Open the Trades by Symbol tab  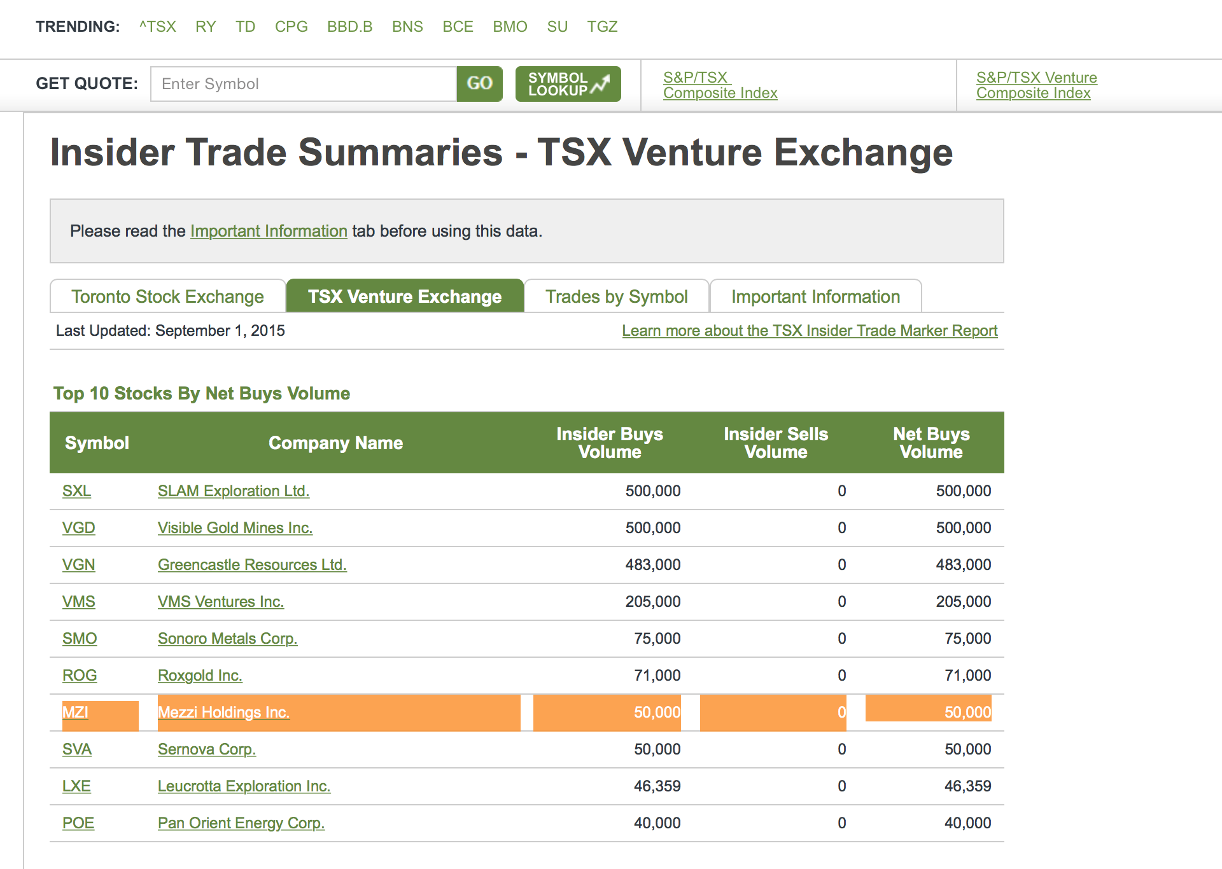(616, 296)
